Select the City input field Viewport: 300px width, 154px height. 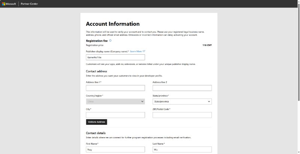[115, 115]
